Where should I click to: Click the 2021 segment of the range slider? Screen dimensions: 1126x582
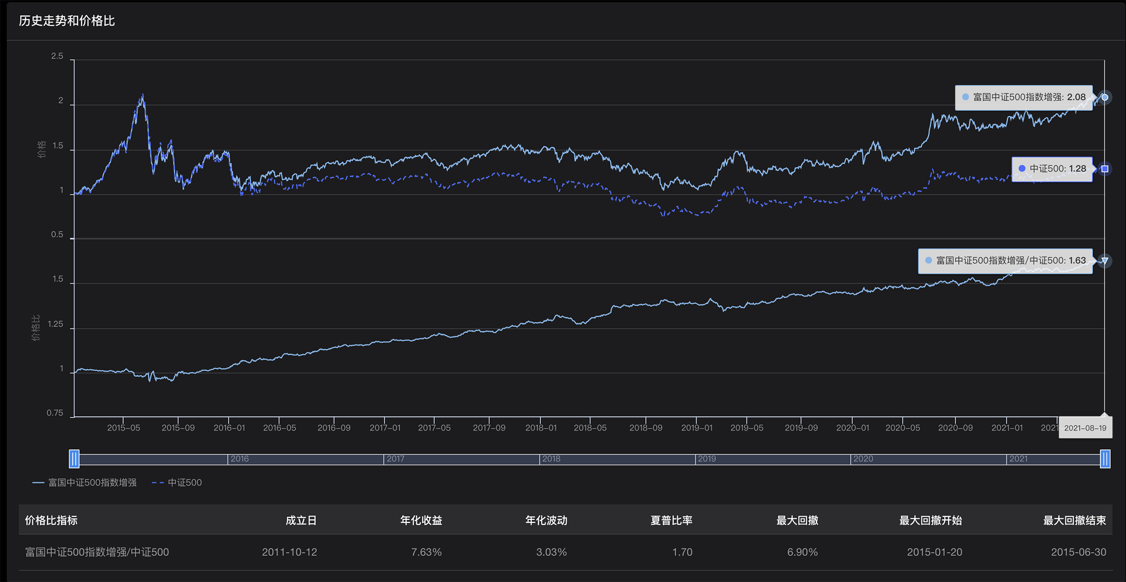tap(1018, 459)
